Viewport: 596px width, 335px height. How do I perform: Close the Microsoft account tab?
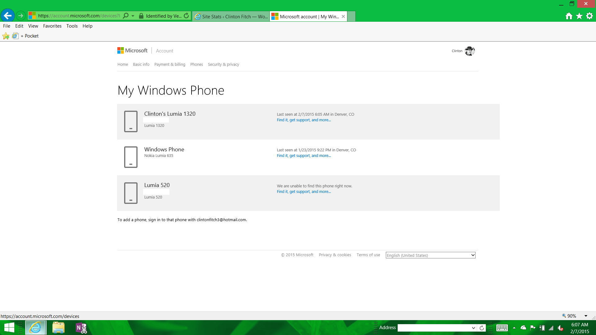click(x=343, y=16)
